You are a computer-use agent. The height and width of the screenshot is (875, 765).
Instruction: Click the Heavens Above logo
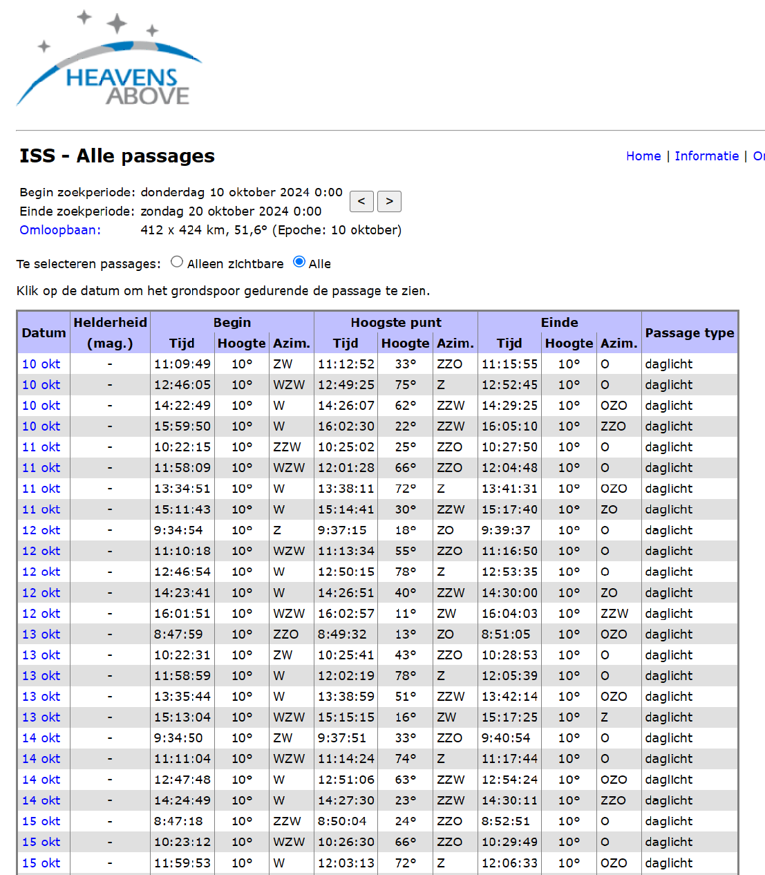(109, 59)
